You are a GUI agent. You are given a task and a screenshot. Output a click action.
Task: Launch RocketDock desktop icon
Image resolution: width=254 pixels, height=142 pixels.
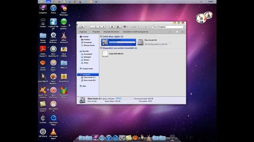[63, 78]
